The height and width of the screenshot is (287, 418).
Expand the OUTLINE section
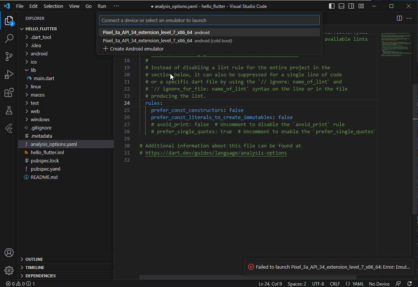(x=66, y=259)
